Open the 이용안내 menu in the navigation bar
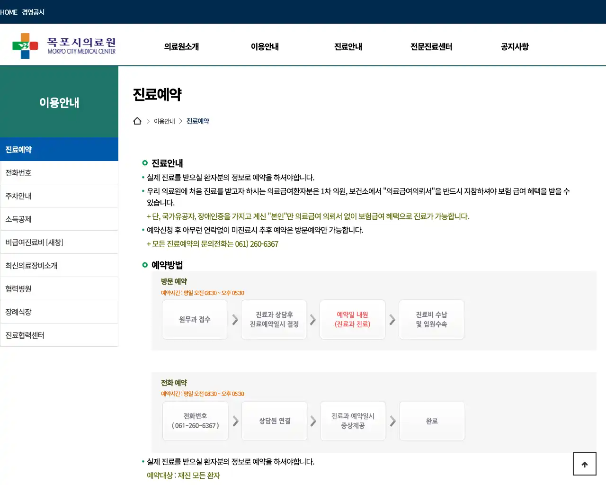 coord(265,46)
